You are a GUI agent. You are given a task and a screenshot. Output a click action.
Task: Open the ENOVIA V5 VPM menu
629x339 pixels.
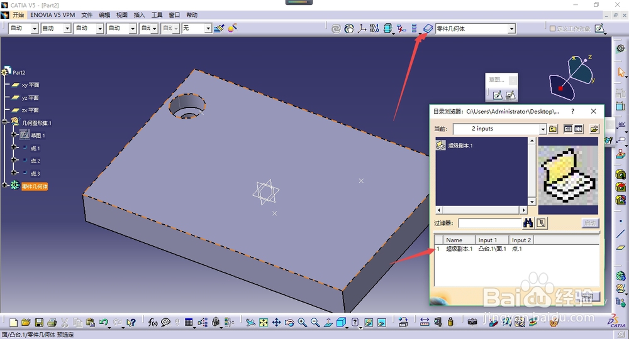(x=53, y=15)
